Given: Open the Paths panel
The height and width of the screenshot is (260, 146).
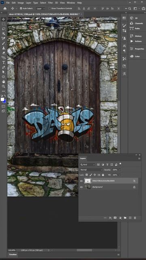Looking at the screenshot, I should (x=135, y=28).
